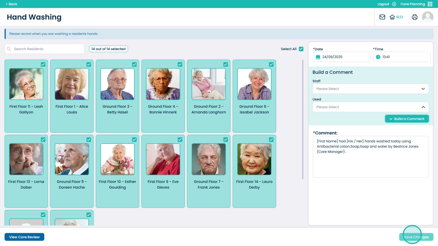Click Bonnie Hinnerk's photo

pos(163,84)
